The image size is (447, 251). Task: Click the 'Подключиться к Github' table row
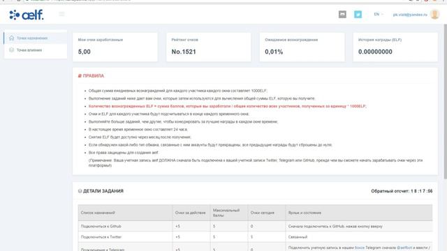[x=255, y=226]
